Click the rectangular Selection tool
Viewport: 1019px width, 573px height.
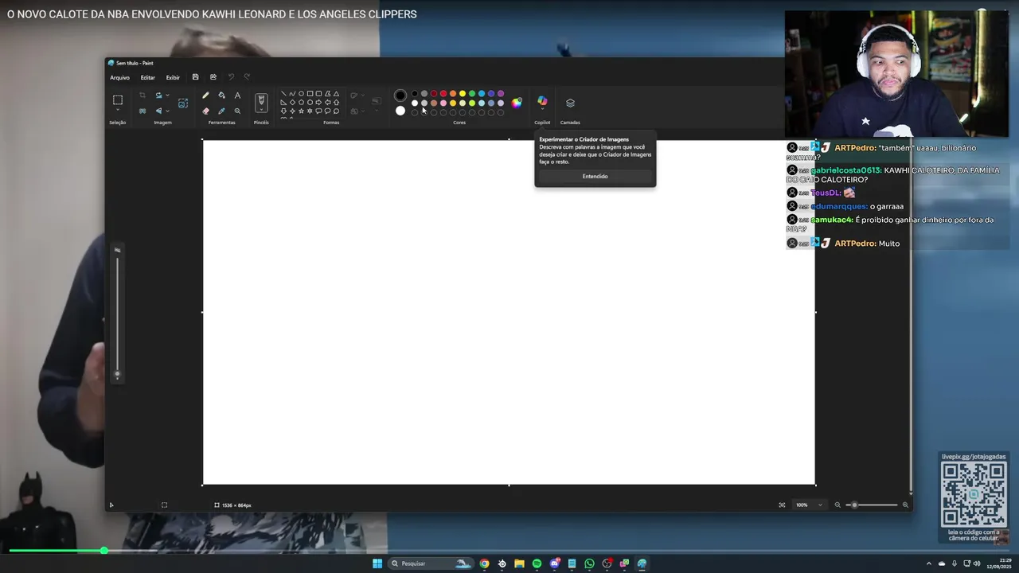click(118, 99)
